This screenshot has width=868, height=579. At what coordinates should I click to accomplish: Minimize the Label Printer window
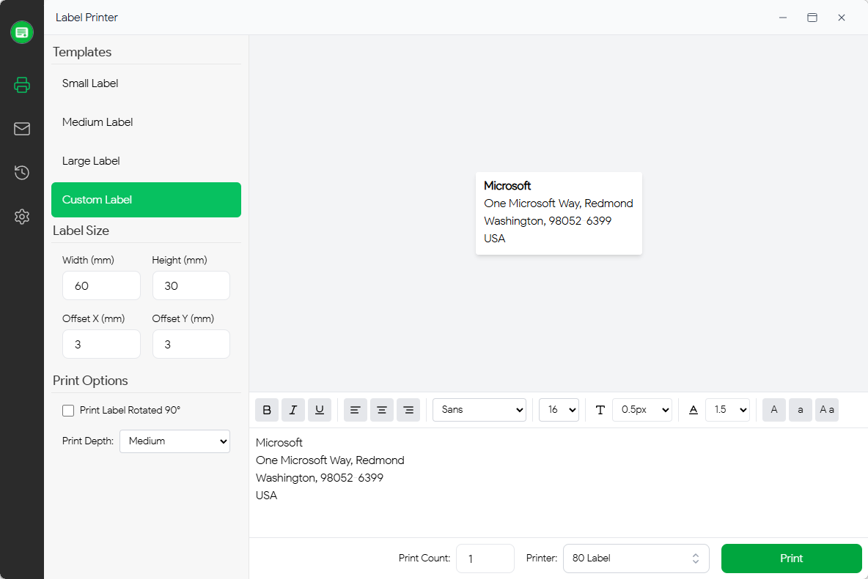783,18
